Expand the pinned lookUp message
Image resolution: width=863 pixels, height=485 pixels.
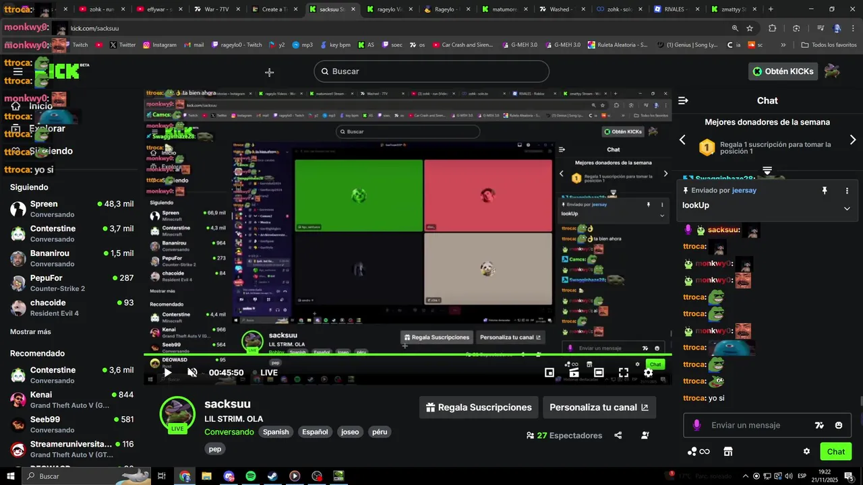pyautogui.click(x=847, y=209)
